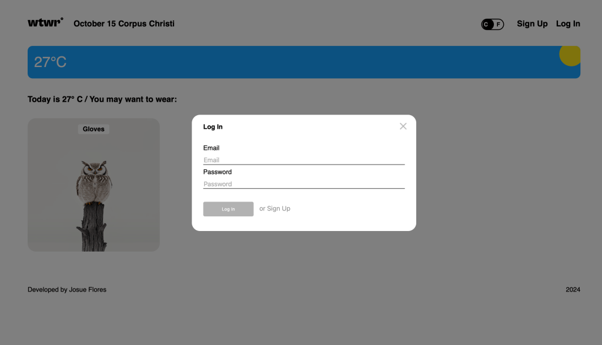Click the 'Log In' modal heading
Screen dimensions: 602x345
click(213, 127)
